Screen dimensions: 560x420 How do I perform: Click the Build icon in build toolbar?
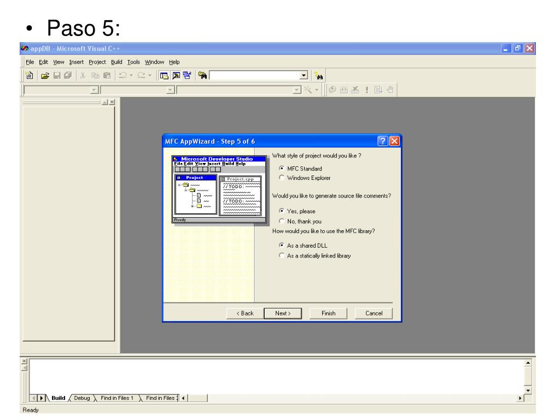[344, 90]
